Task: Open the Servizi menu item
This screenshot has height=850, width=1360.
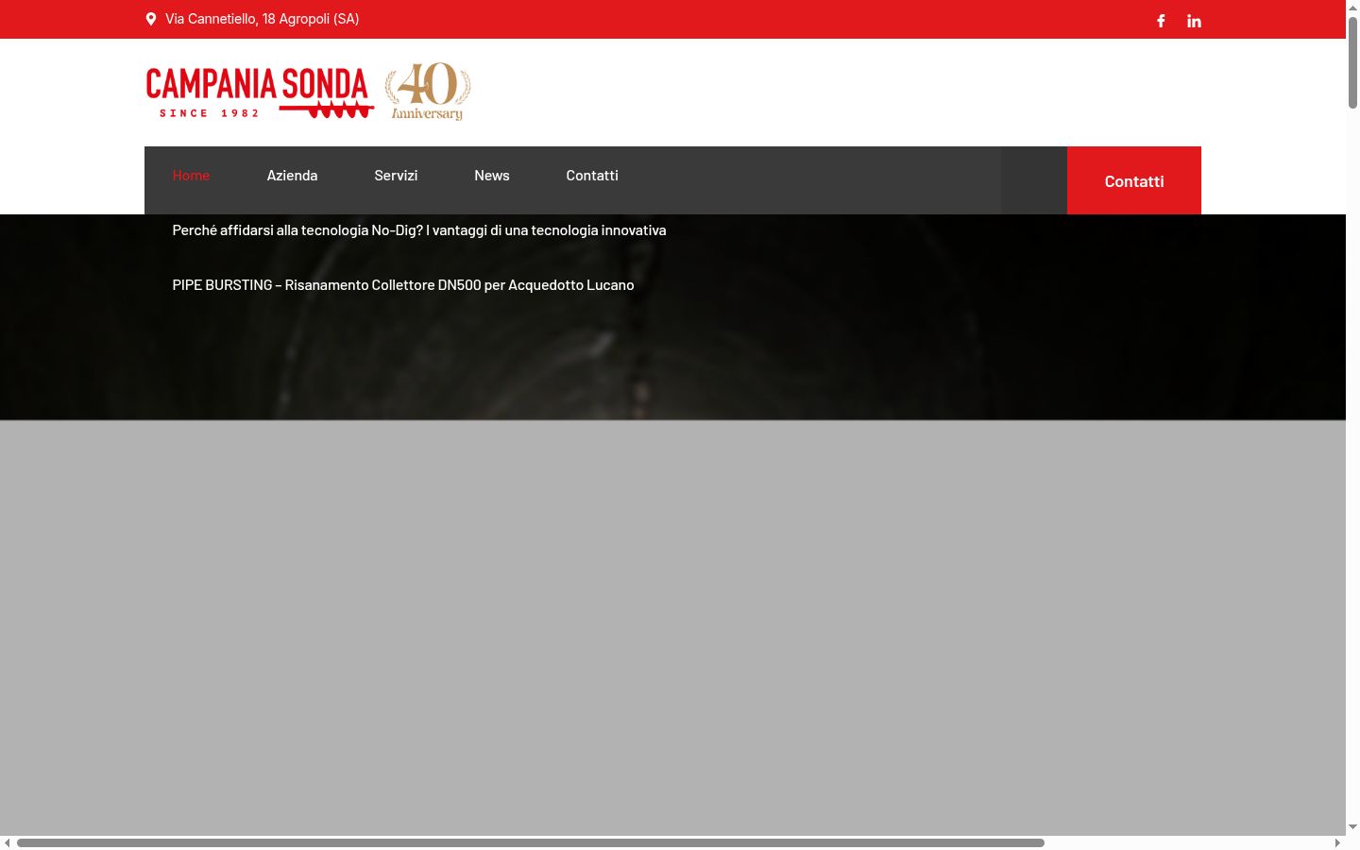Action: (x=396, y=176)
